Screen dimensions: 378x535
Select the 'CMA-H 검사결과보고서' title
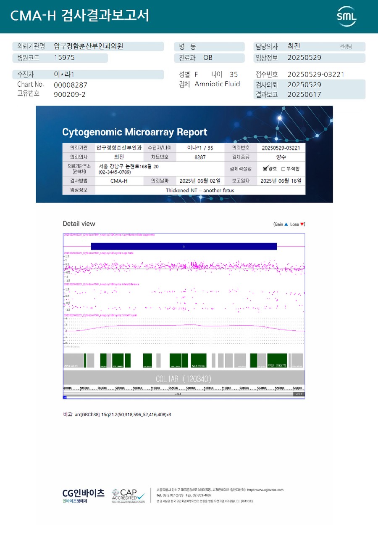point(79,16)
